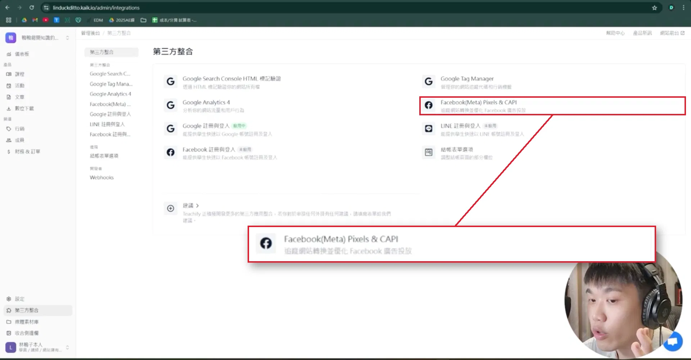Click the 結帳表單選項 card's form icon
Viewport: 691px width, 360px height.
pos(429,152)
